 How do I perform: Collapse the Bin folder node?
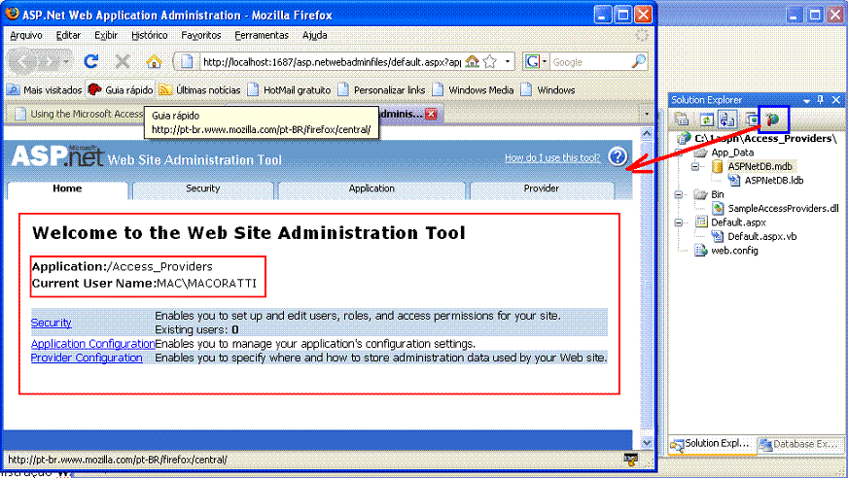pos(678,194)
